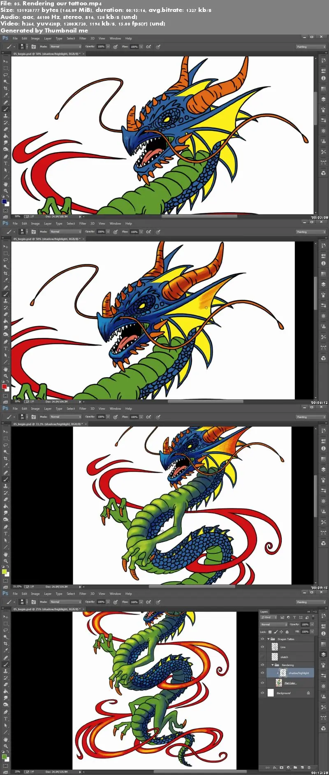Open layer Fill slider arrow
This screenshot has width=329, height=775.
tap(312, 631)
